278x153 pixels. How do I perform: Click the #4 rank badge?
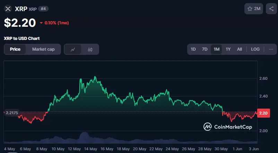(43, 9)
